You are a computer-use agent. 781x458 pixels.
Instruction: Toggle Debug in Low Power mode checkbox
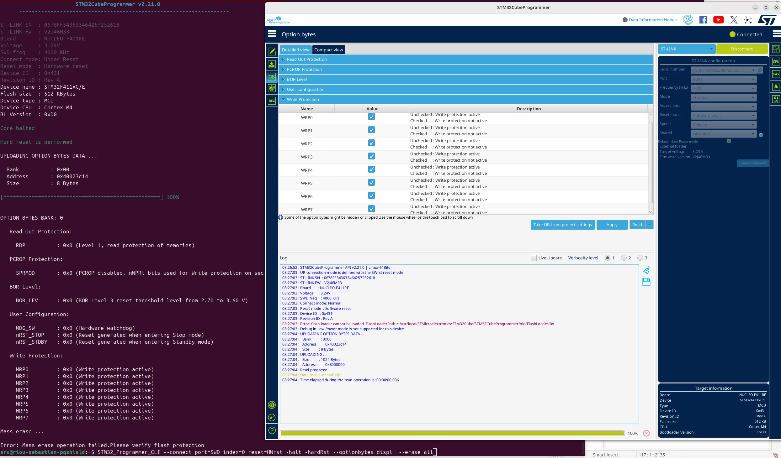pyautogui.click(x=729, y=141)
